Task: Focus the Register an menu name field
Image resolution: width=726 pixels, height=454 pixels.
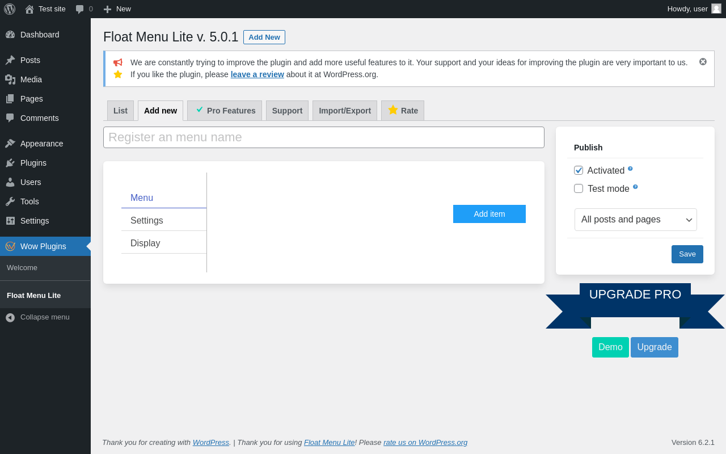Action: coord(324,137)
